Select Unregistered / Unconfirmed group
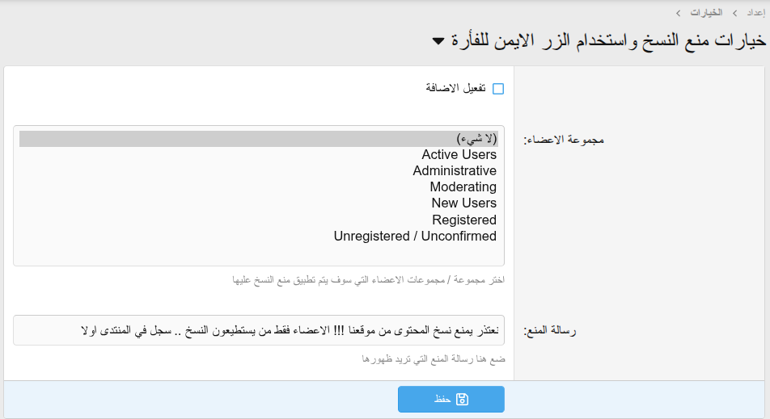This screenshot has height=419, width=770. (x=415, y=236)
